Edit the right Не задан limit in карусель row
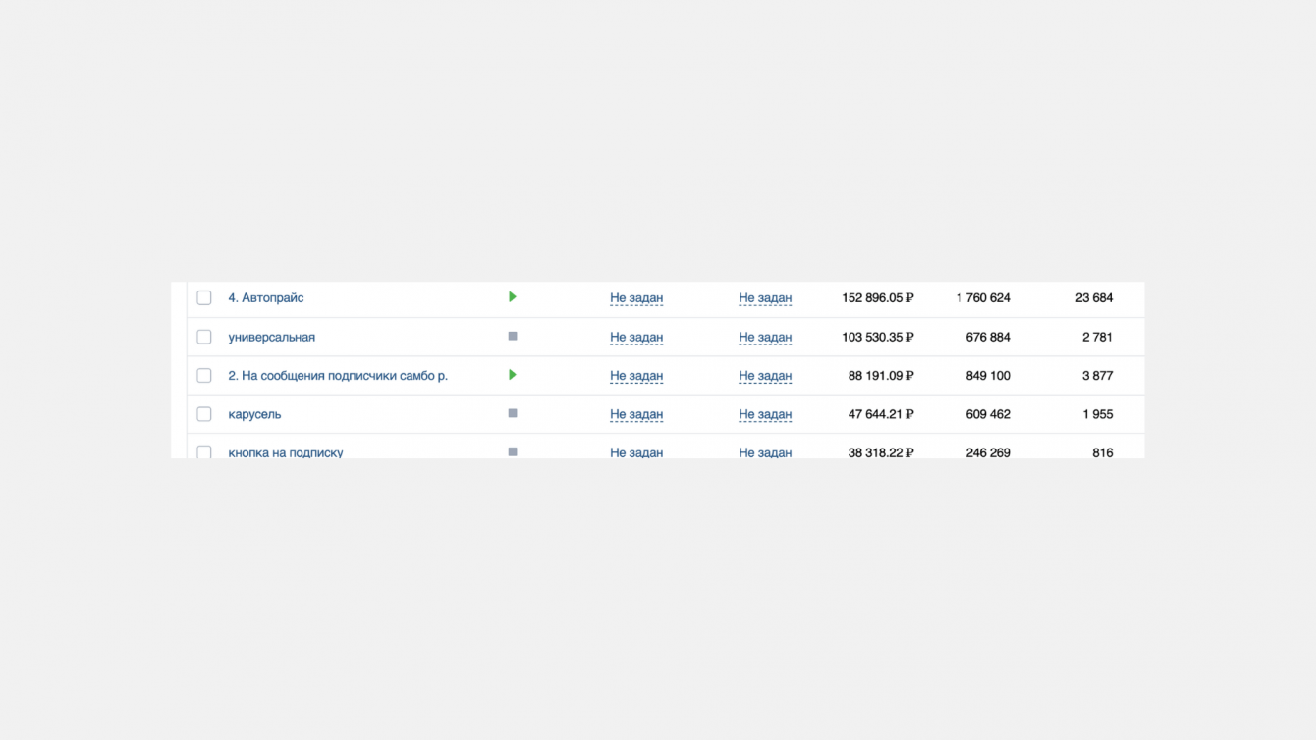The image size is (1316, 740). point(765,414)
